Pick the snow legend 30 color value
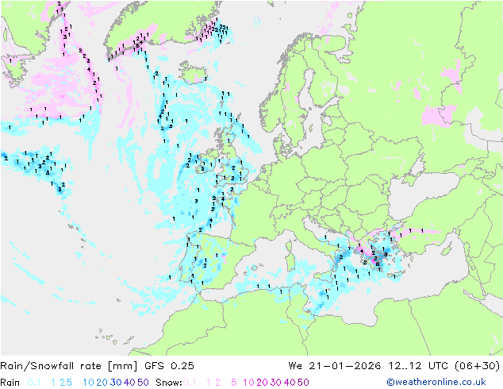This screenshot has width=503, height=389. [276, 383]
